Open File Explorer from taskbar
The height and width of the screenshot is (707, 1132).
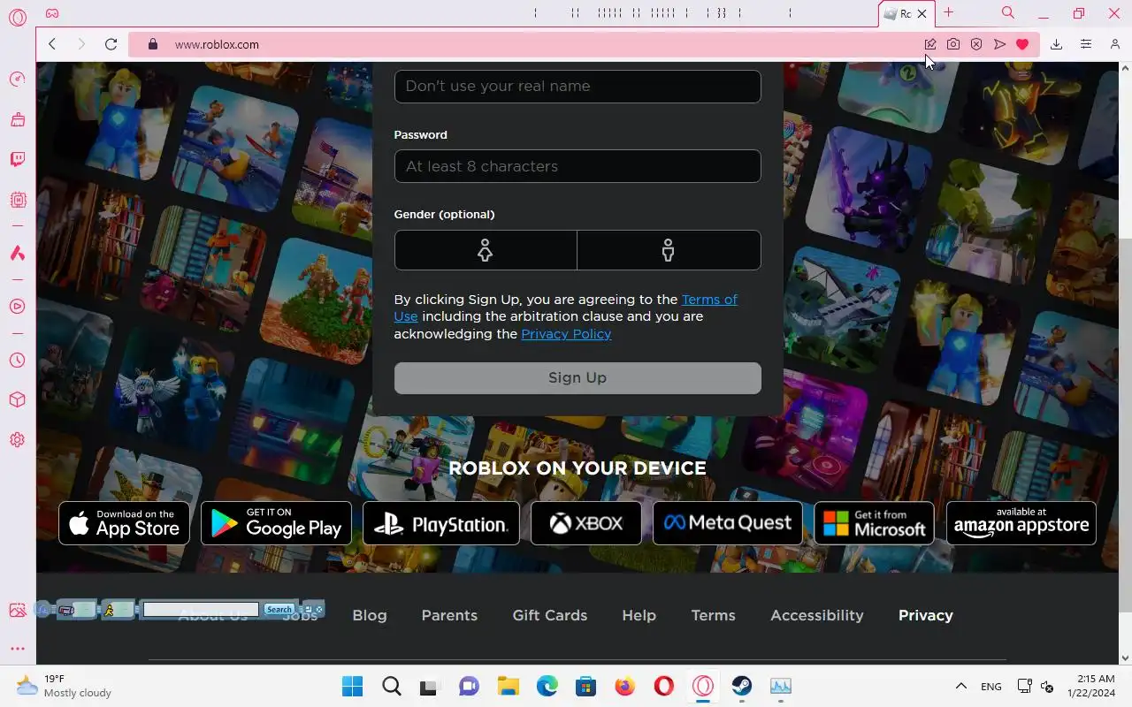[508, 686]
